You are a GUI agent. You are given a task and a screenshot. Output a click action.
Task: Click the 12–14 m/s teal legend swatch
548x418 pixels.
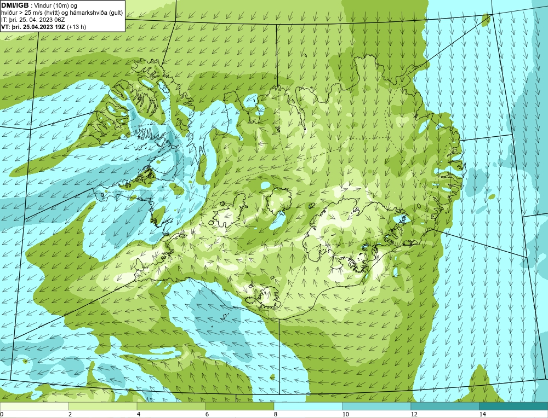tap(445, 406)
